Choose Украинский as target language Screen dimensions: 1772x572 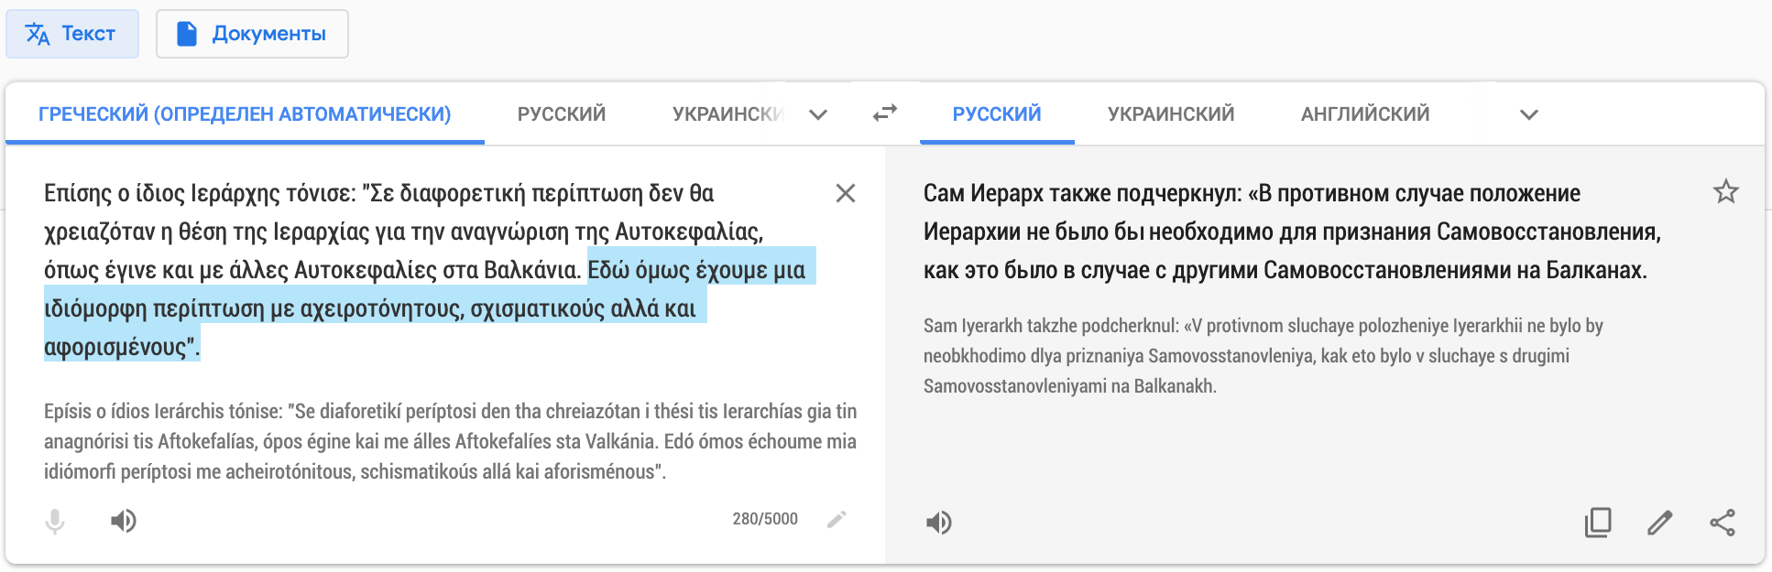coord(1171,114)
